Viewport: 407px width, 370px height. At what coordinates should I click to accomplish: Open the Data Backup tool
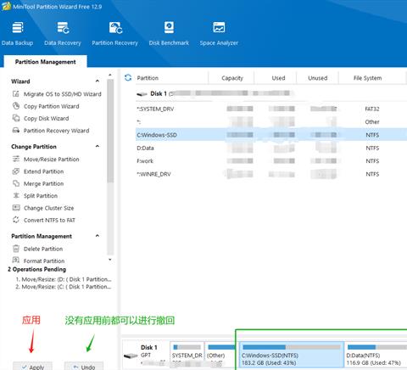[x=18, y=33]
